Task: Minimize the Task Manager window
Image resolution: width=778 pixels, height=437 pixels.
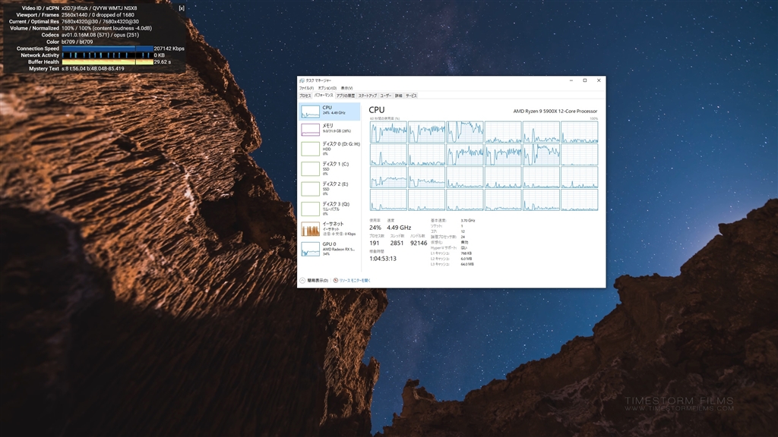Action: coord(571,80)
